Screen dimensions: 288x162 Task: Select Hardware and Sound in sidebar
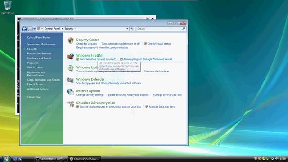click(x=39, y=58)
